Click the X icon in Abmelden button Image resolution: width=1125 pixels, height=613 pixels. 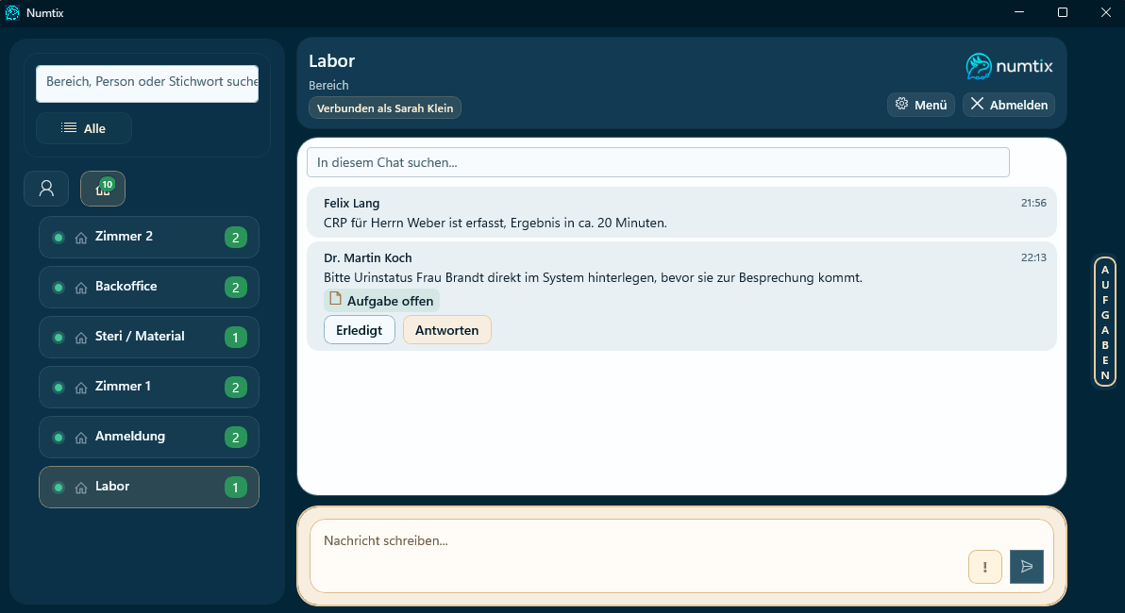tap(977, 104)
